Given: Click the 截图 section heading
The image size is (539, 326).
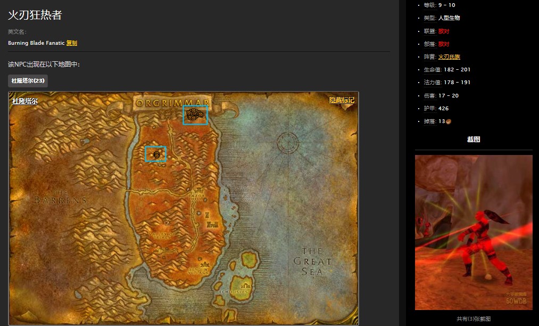Looking at the screenshot, I should tap(474, 140).
